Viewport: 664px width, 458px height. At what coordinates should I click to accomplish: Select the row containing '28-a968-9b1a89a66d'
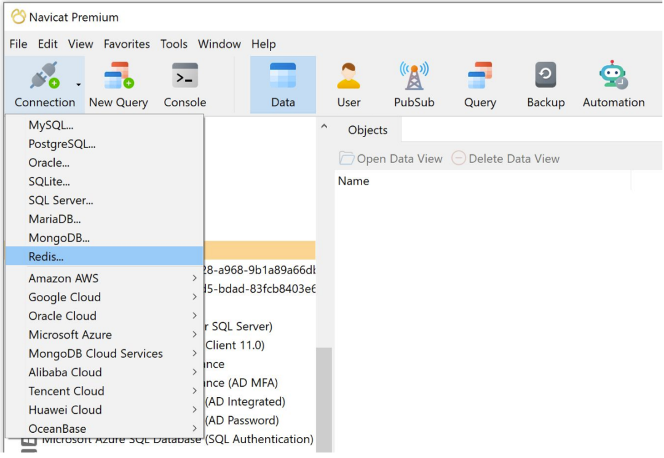point(259,270)
